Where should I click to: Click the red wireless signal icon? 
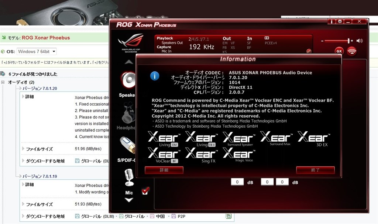point(352,51)
